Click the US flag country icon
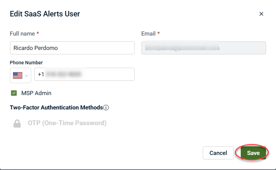Viewport: 276px width, 170px height. click(x=17, y=75)
